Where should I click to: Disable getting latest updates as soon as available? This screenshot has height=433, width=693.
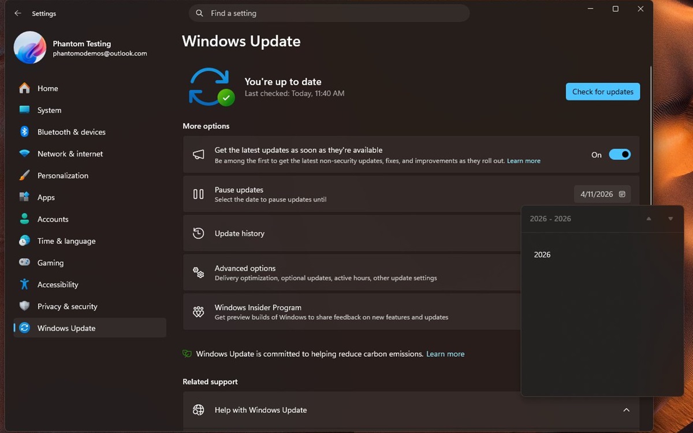click(x=620, y=154)
